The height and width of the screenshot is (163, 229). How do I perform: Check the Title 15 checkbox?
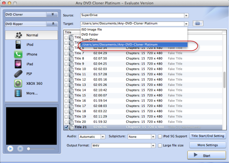coord(66,96)
